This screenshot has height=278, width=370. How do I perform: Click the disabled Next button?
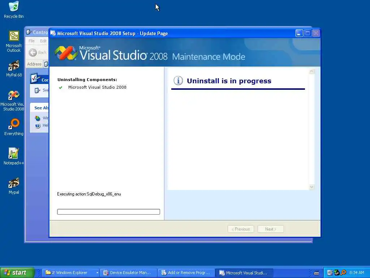(271, 229)
